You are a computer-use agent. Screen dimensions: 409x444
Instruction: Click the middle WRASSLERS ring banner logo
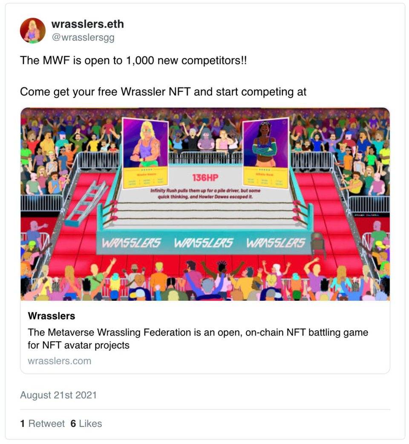coord(203,243)
